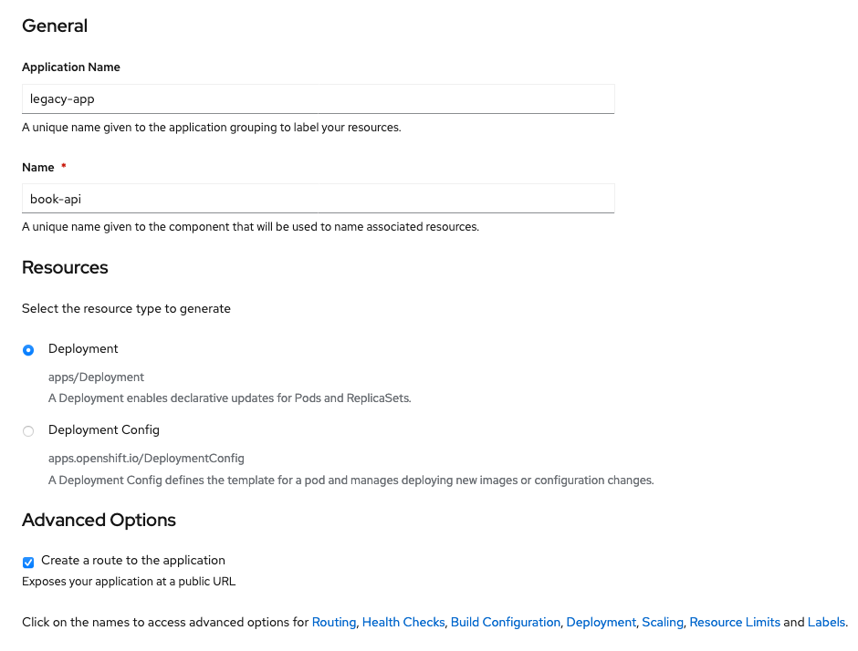Open the Labels advanced options
Screen dimensions: 858x651
(x=825, y=622)
